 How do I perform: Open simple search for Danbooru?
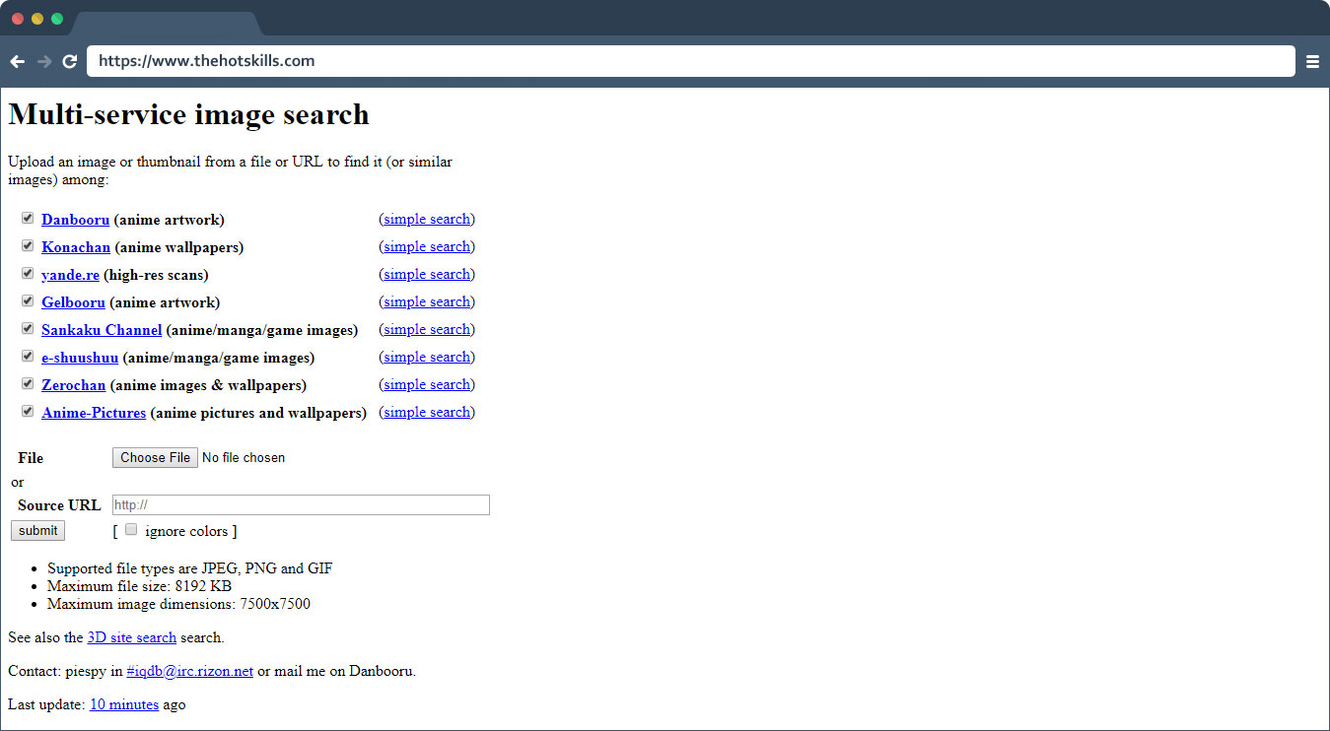(427, 219)
